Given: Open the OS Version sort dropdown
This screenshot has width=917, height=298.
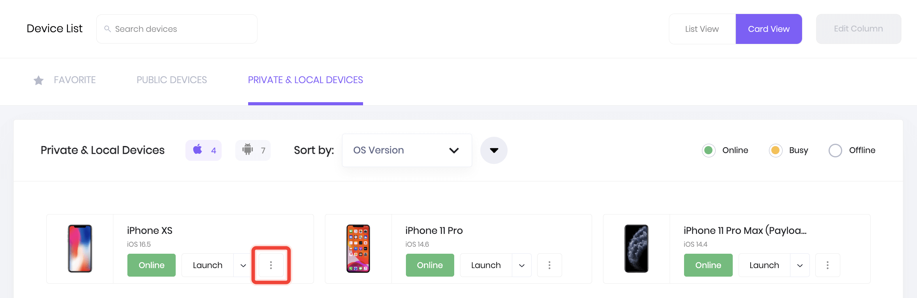Looking at the screenshot, I should pos(407,150).
